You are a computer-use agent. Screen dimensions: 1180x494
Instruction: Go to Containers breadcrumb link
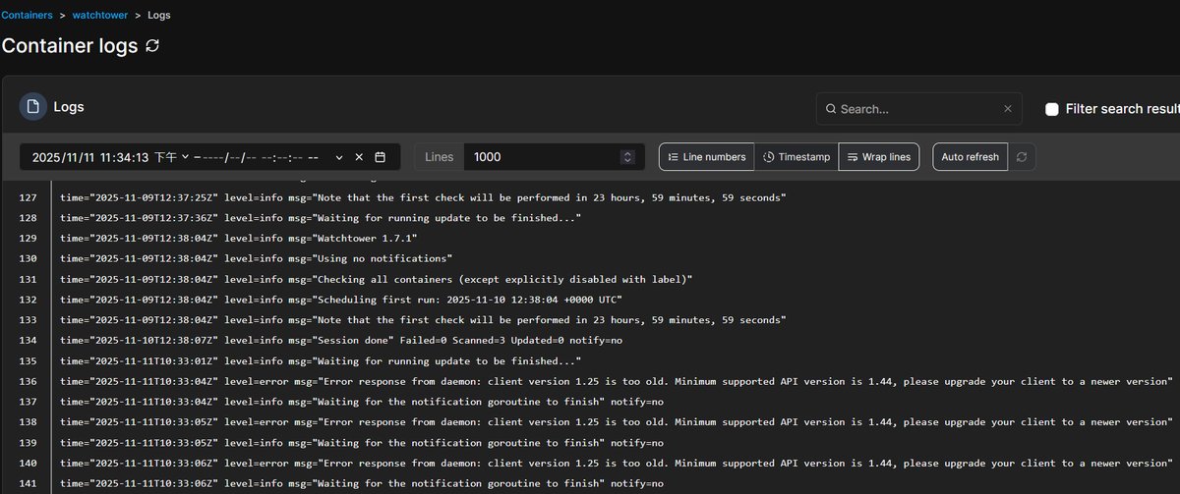pos(27,16)
